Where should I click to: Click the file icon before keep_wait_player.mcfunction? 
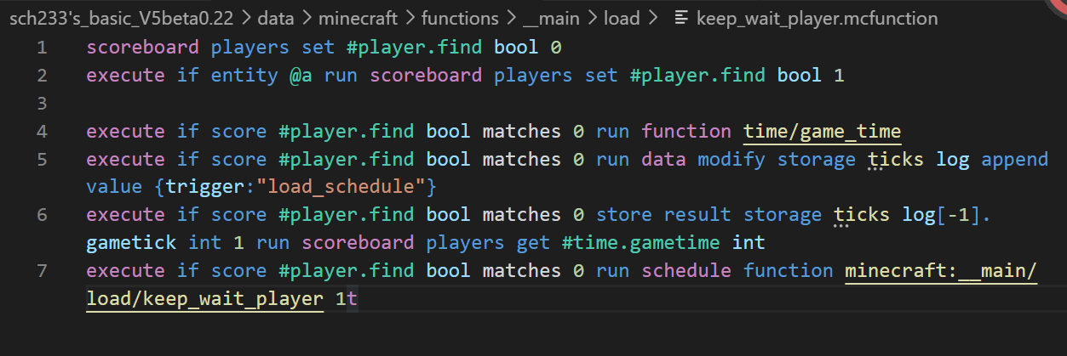680,18
